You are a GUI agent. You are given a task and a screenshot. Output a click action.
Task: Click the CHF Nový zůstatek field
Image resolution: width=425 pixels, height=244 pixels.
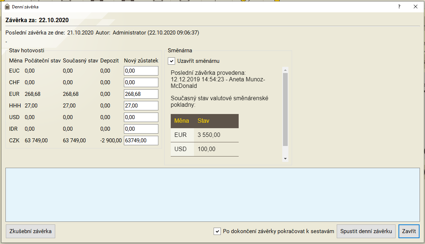pos(141,82)
